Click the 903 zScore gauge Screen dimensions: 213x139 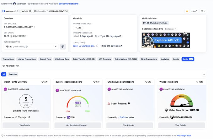coord(78,102)
